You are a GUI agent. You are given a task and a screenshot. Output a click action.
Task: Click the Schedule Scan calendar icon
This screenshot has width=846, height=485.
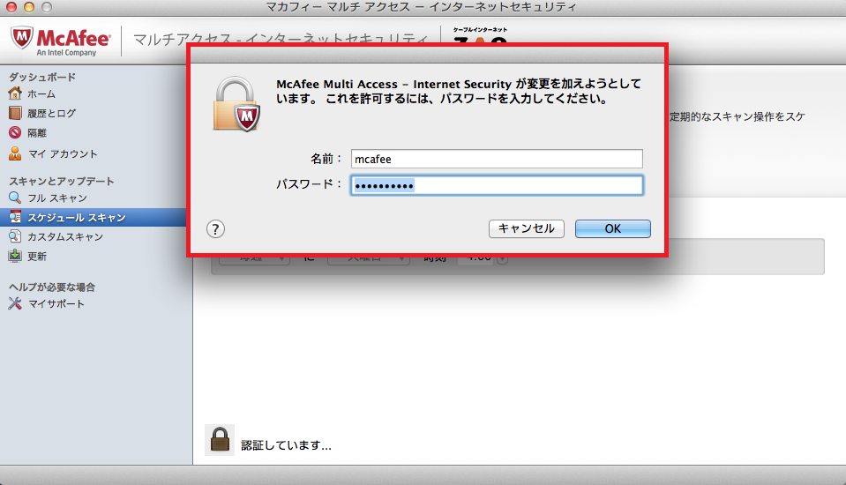15,217
